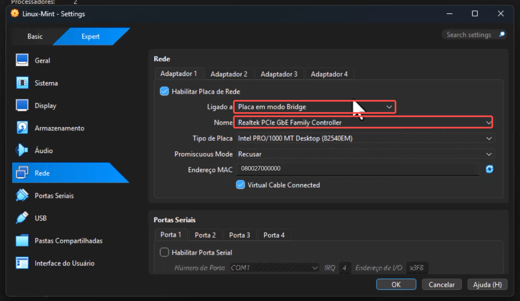Click the VirtualBox gear icon in title bar
Image resolution: width=520 pixels, height=301 pixels.
pyautogui.click(x=15, y=13)
